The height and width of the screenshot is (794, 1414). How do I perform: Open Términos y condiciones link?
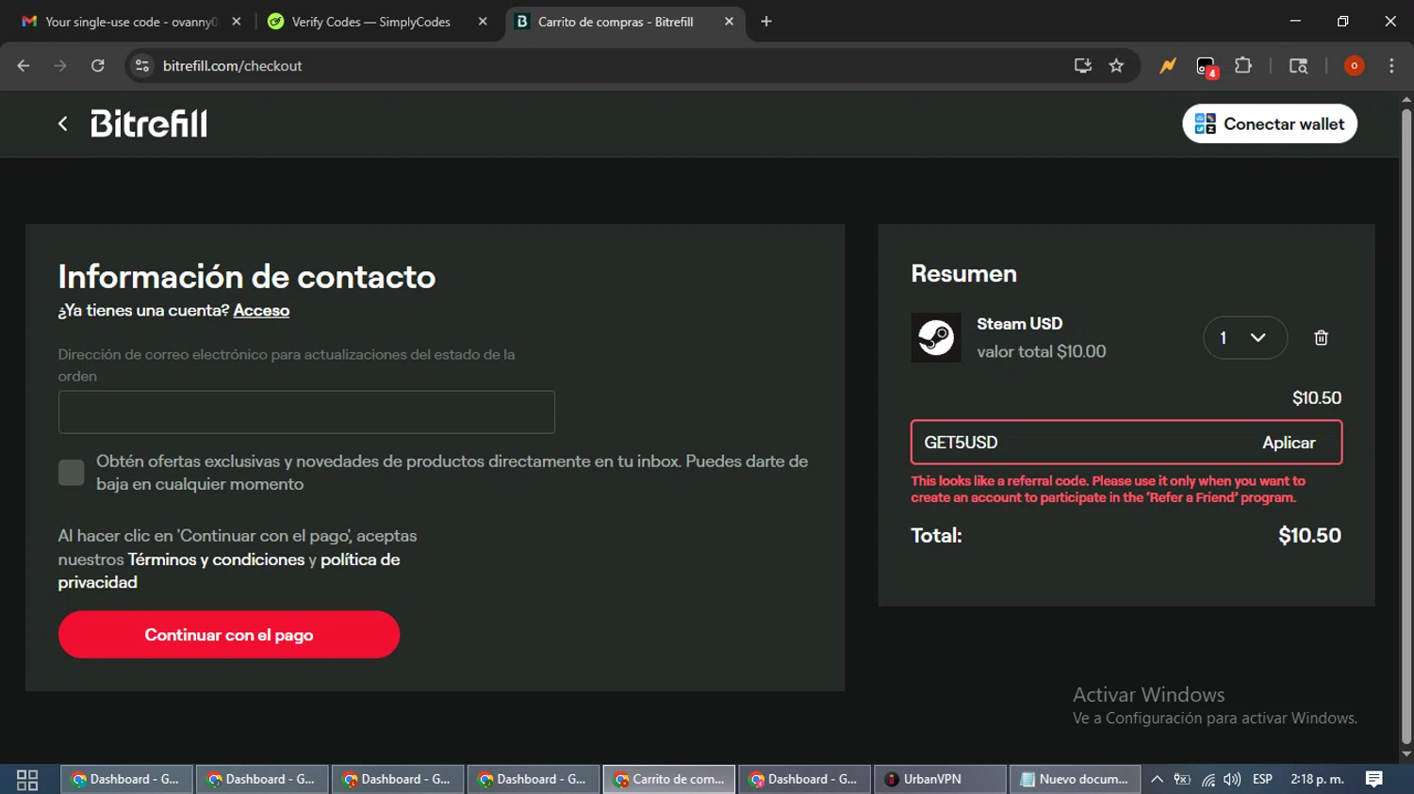coord(216,559)
